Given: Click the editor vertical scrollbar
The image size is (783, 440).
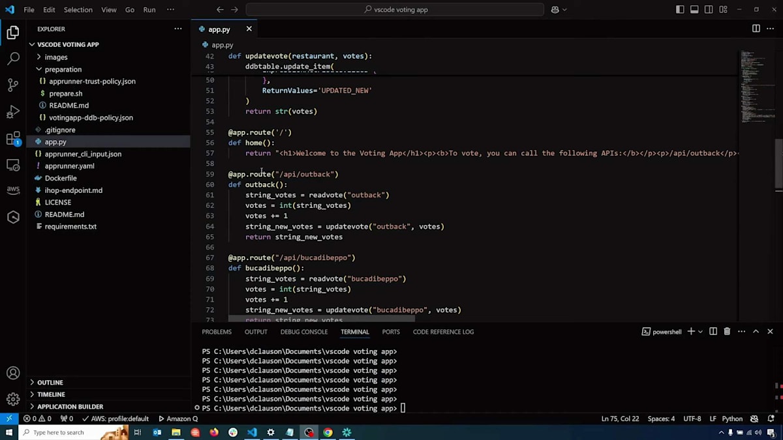Looking at the screenshot, I should coord(778,163).
